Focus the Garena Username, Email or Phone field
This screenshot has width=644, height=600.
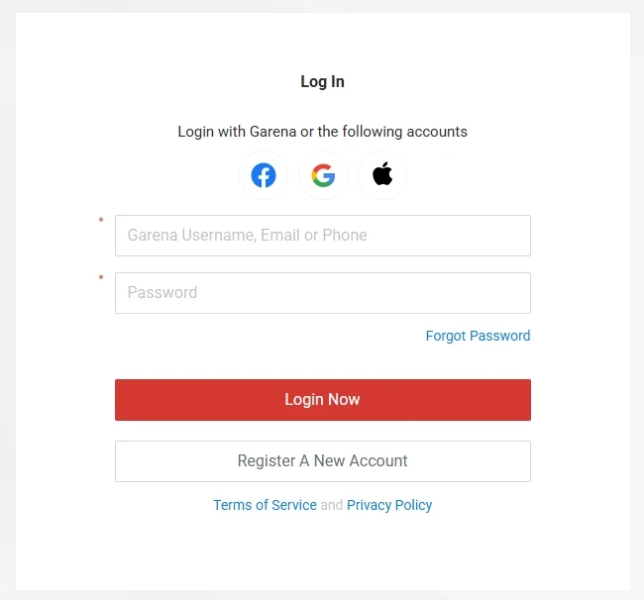[323, 236]
